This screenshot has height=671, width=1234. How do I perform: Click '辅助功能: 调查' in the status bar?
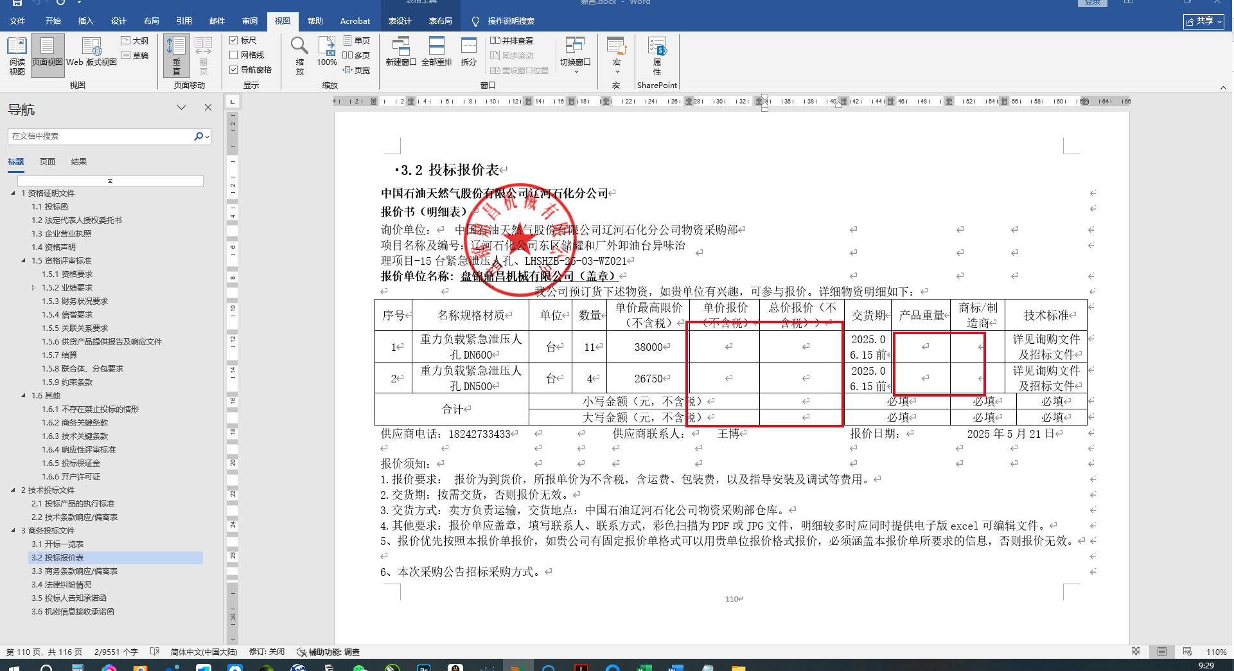click(328, 652)
